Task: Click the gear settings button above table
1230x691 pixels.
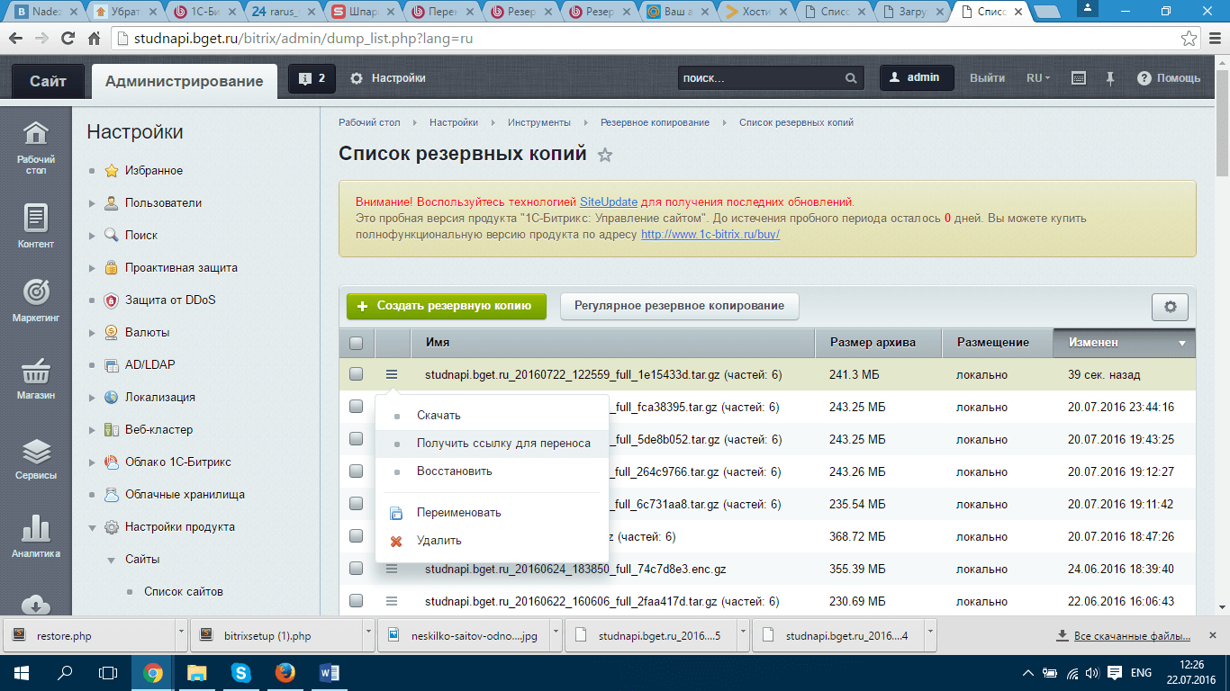Action: click(x=1170, y=307)
